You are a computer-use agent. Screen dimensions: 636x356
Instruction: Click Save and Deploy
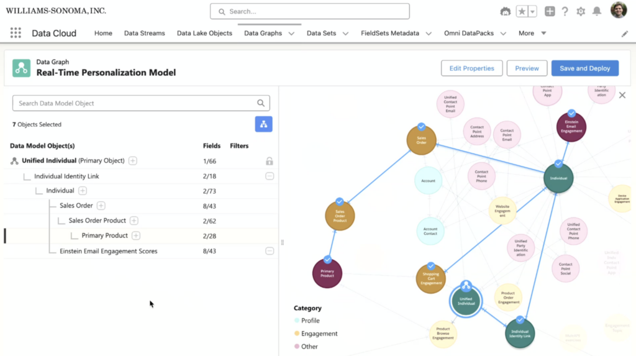[585, 68]
